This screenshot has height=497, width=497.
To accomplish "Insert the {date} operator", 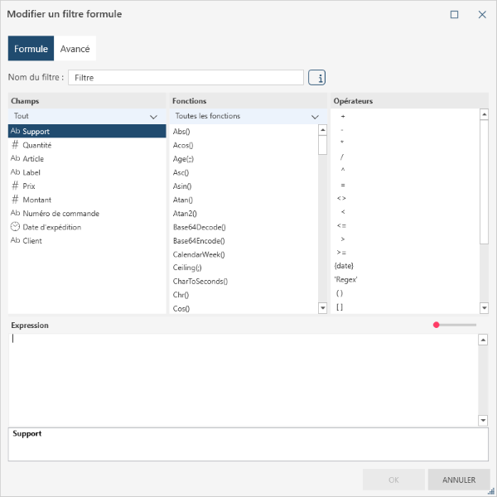I will [344, 266].
